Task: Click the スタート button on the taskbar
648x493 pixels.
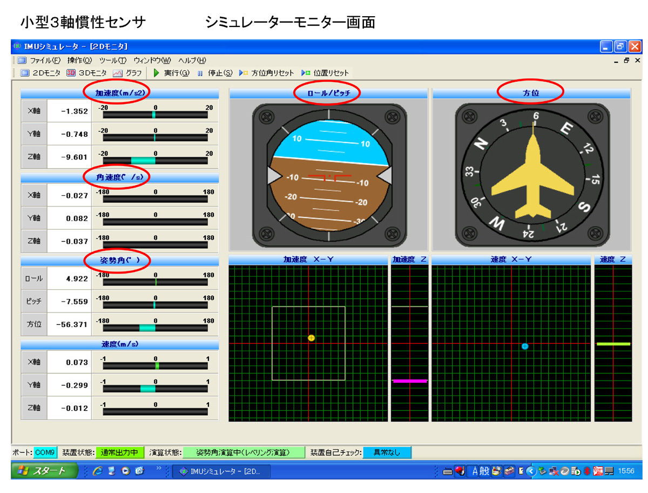Action: click(x=42, y=471)
